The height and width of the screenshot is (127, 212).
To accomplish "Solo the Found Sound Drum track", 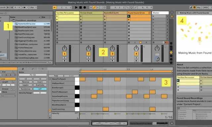I will (x=136, y=58).
